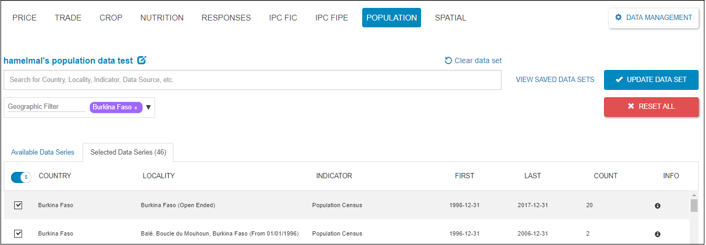Click the info icon for Burkina Faso (Open Ended)
Image resolution: width=706 pixels, height=245 pixels.
[657, 206]
